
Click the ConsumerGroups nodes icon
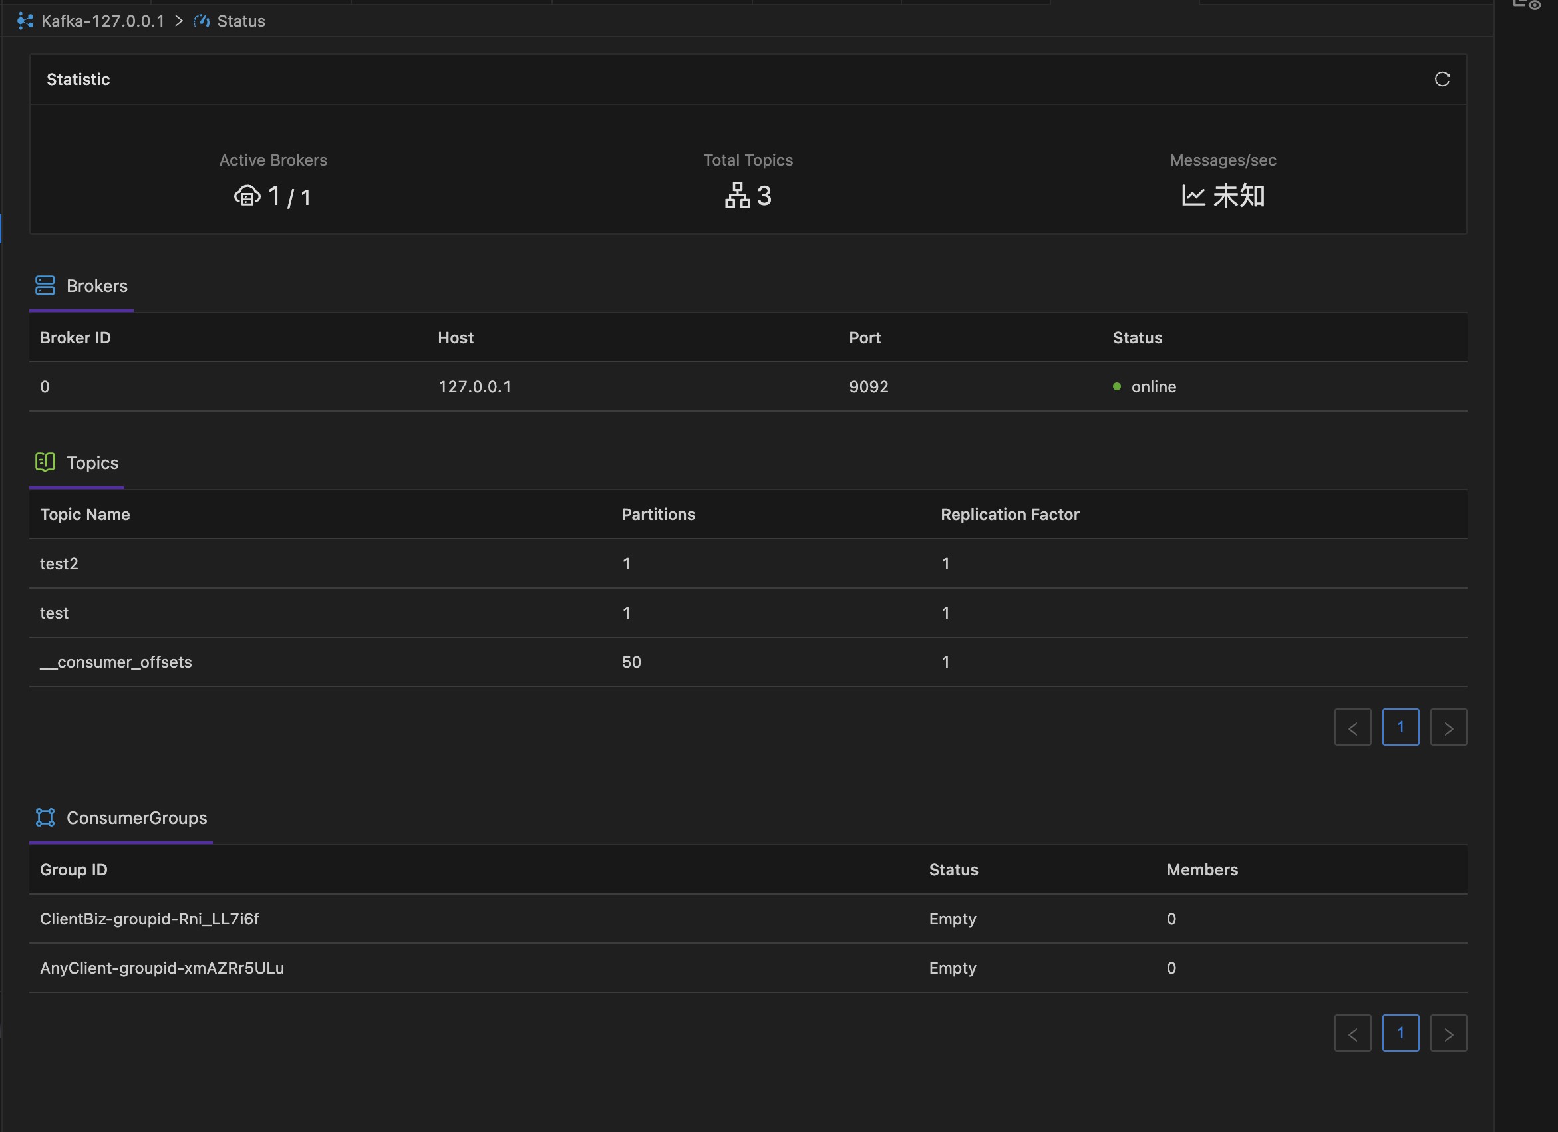point(45,817)
